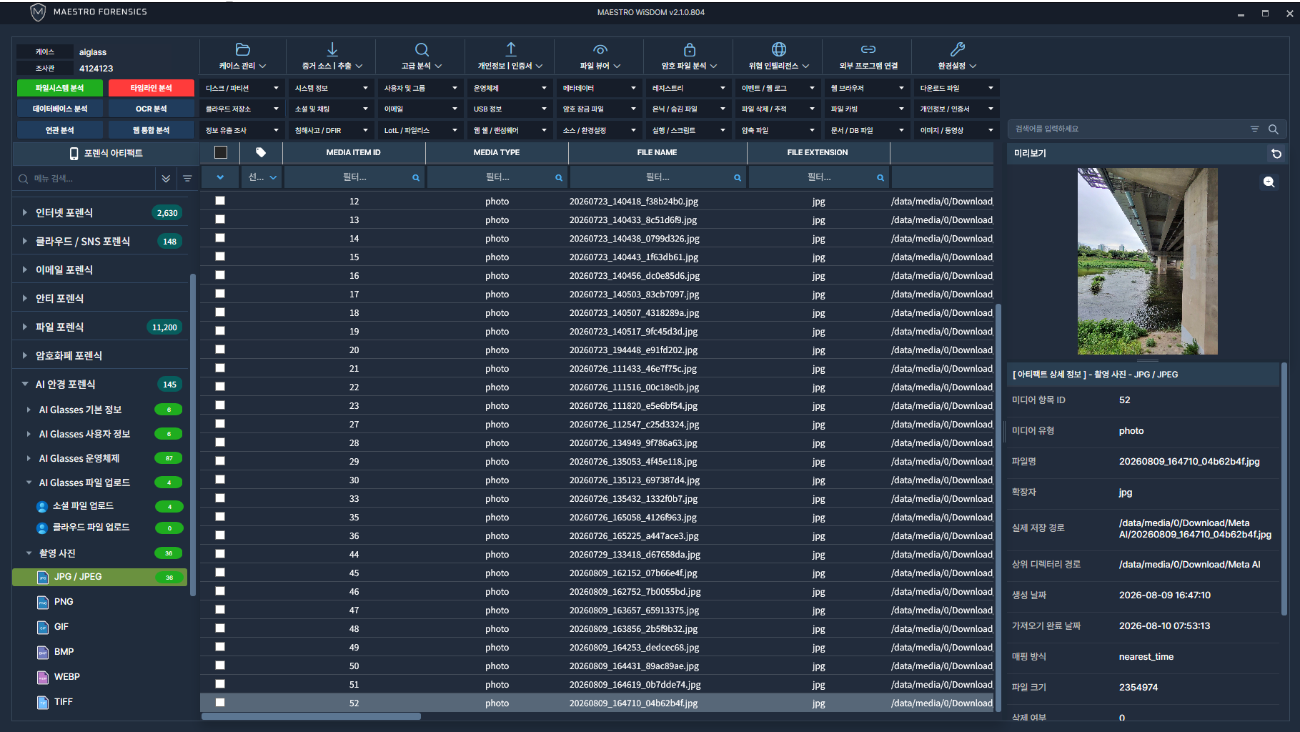Click the double-chevron expand-all icon beside menu search
1300x732 pixels.
[166, 179]
